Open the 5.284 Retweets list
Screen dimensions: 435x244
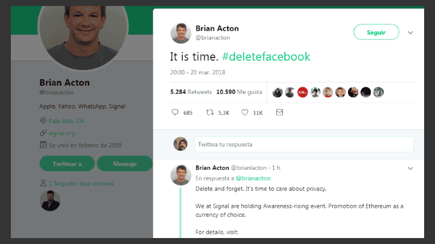pos(191,92)
